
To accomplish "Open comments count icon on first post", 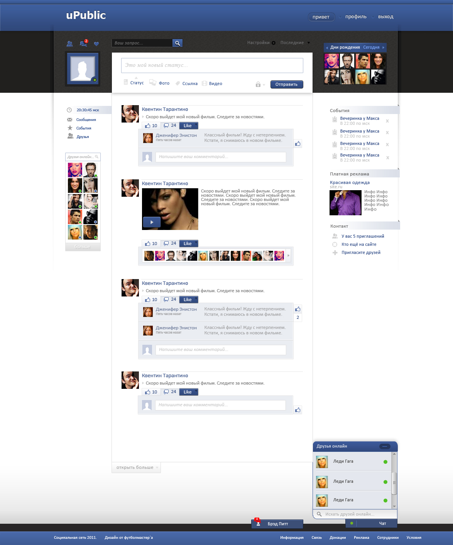I will pyautogui.click(x=166, y=126).
